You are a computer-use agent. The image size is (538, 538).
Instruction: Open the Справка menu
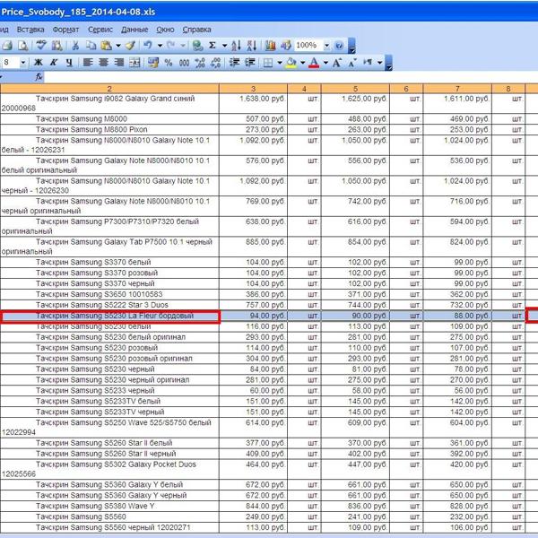196,30
